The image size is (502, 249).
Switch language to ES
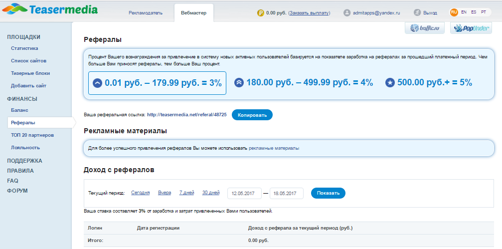pyautogui.click(x=474, y=12)
